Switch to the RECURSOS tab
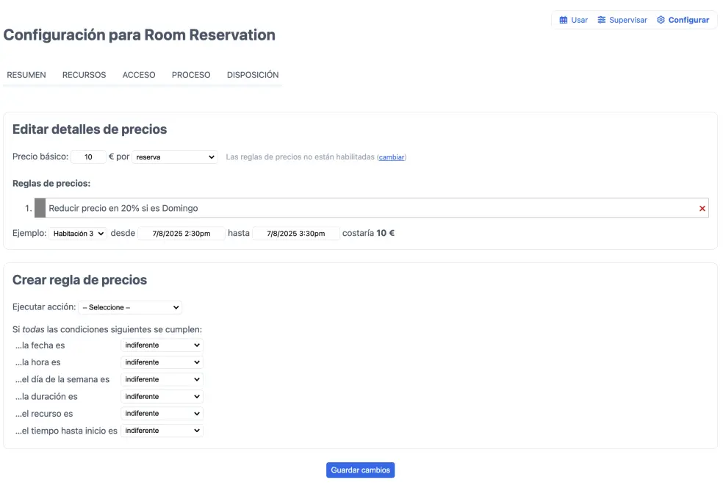The image size is (723, 488). [84, 75]
